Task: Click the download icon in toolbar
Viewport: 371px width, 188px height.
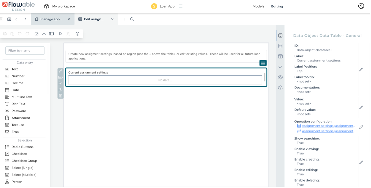Action: click(x=44, y=34)
